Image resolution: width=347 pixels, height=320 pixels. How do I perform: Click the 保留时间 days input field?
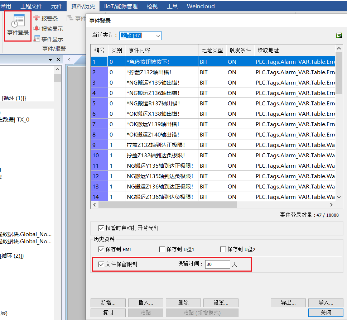217,264
